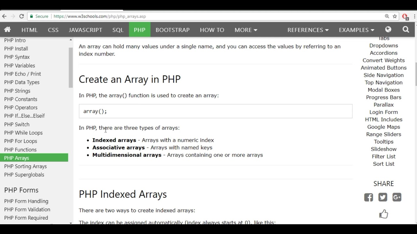Go to W3Schools home via house icon
The image size is (417, 234).
(x=7, y=30)
